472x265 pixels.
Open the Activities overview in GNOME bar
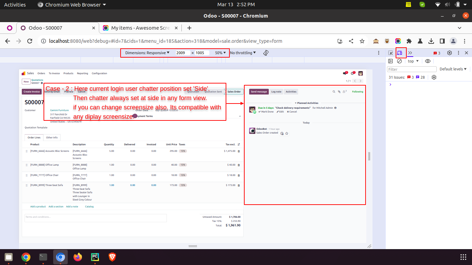pyautogui.click(x=15, y=4)
